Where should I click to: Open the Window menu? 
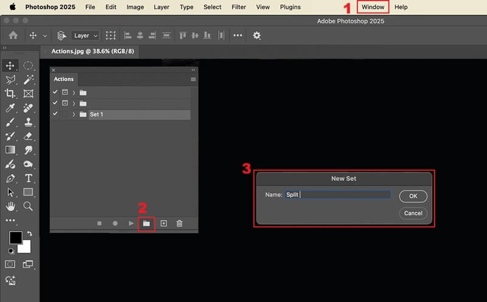point(373,7)
